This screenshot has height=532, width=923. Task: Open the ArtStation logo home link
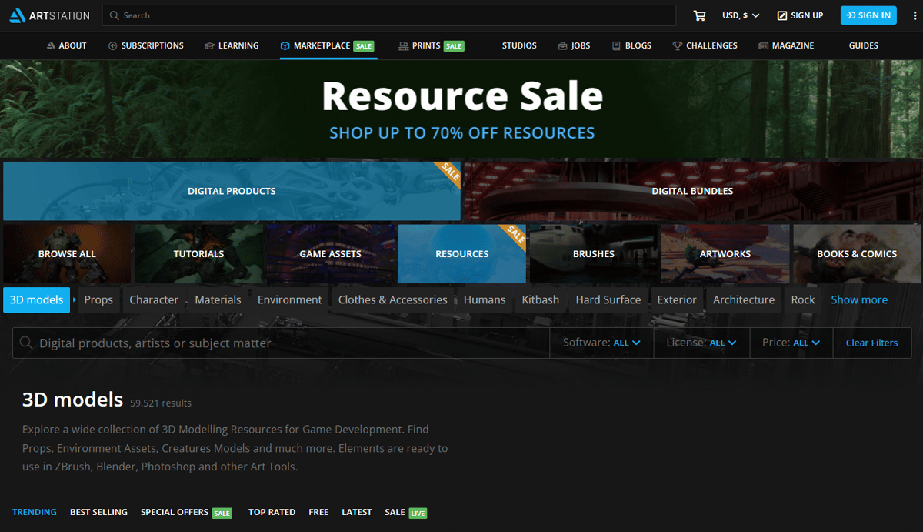click(49, 15)
